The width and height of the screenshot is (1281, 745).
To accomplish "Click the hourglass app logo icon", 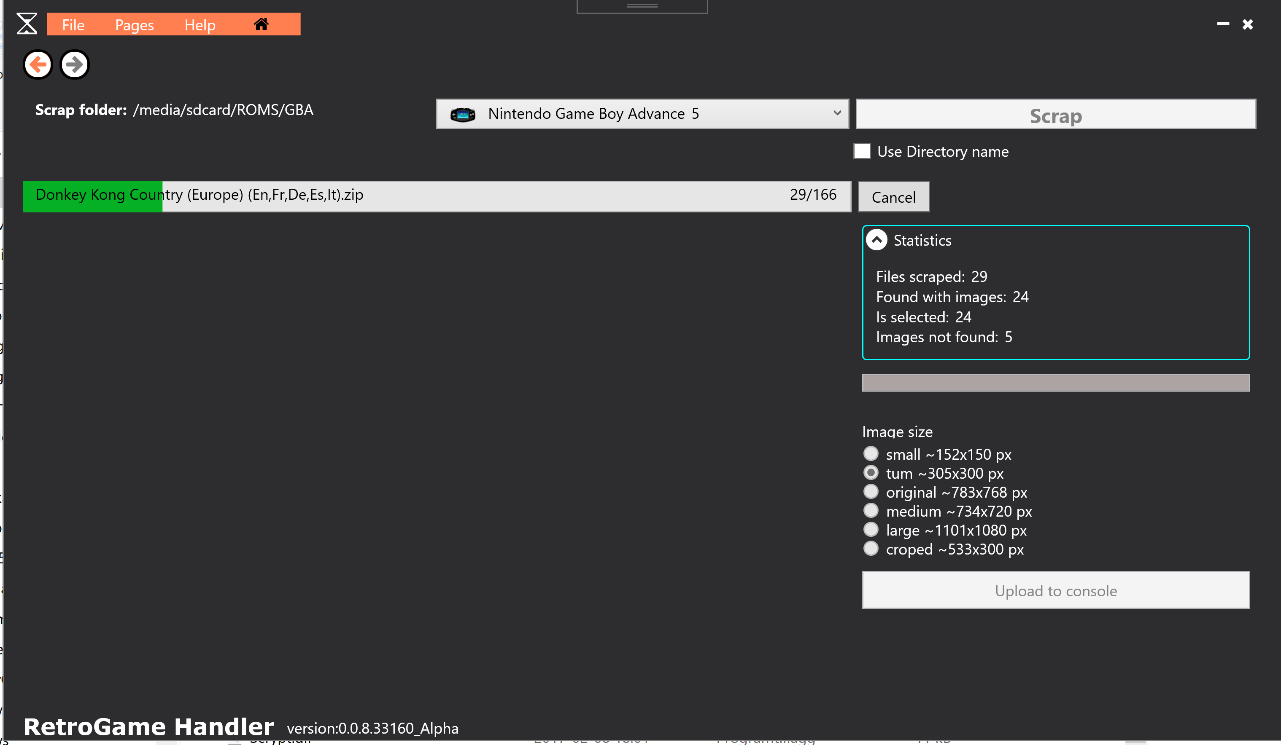I will [27, 24].
